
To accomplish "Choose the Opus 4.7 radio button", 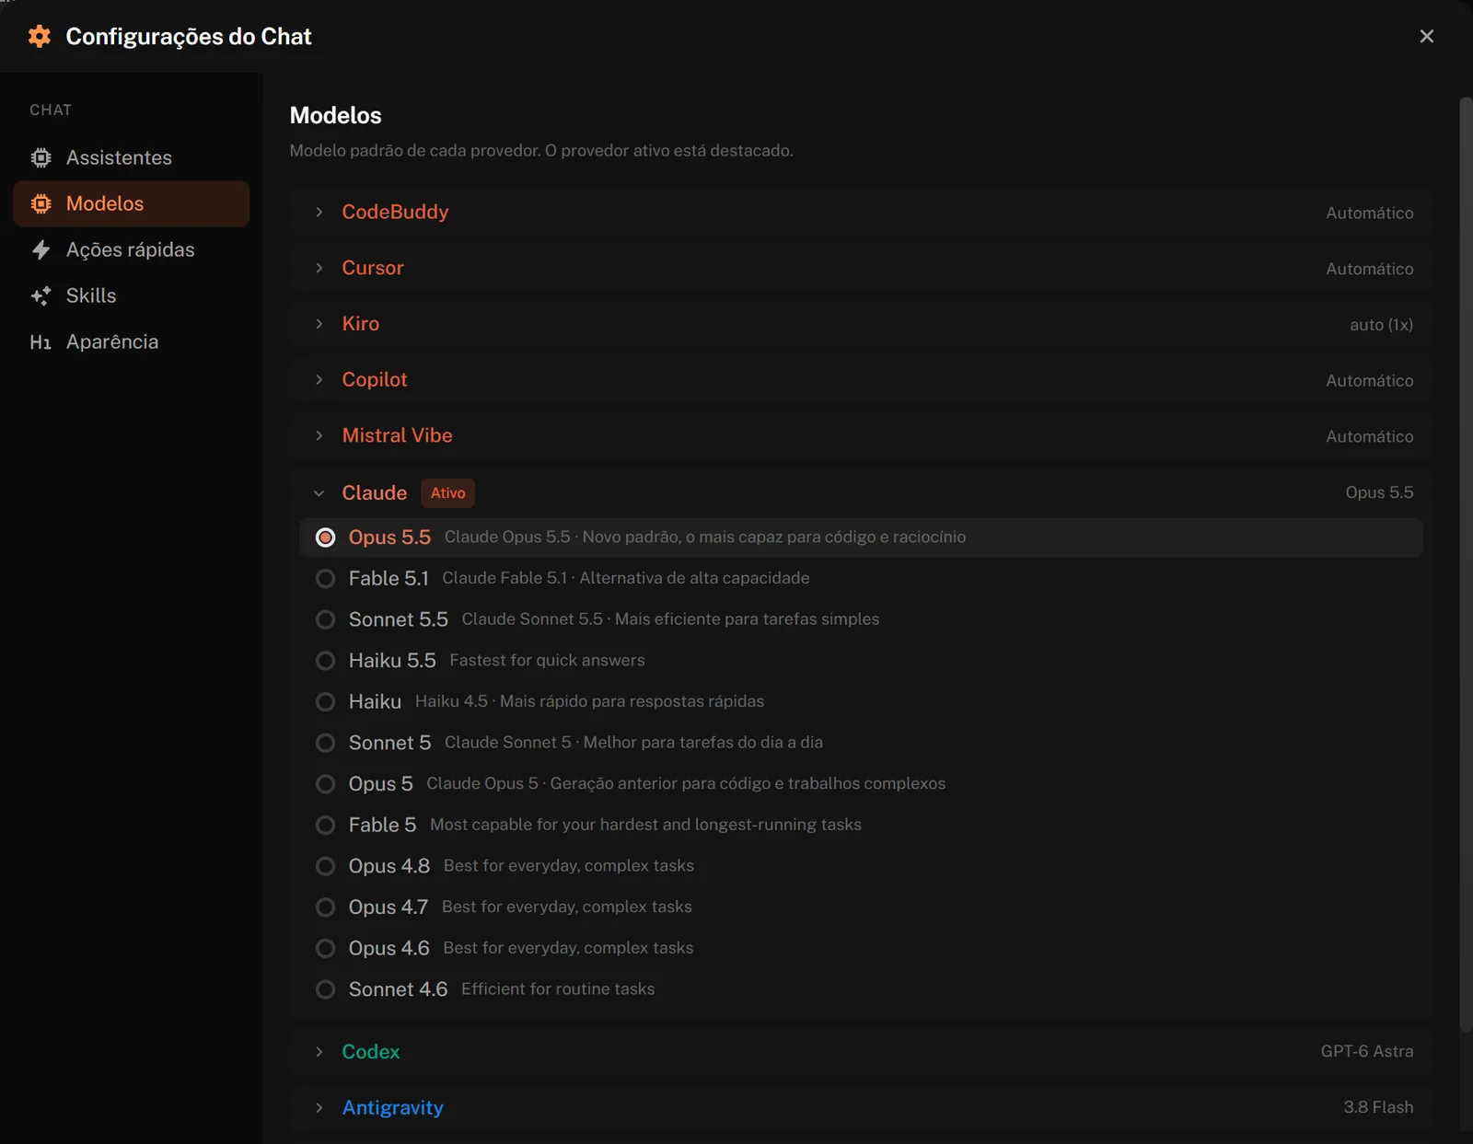I will [325, 907].
